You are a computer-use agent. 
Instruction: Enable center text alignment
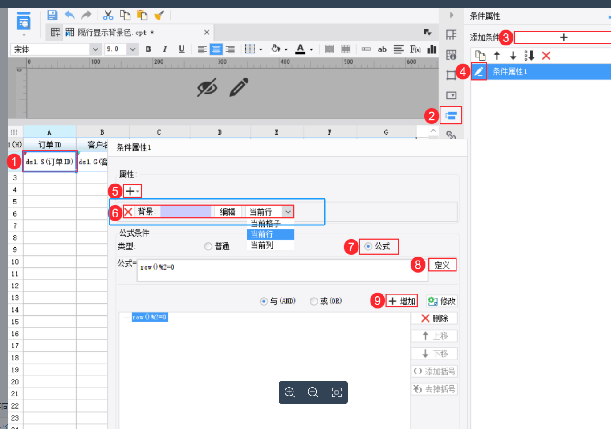click(216, 49)
